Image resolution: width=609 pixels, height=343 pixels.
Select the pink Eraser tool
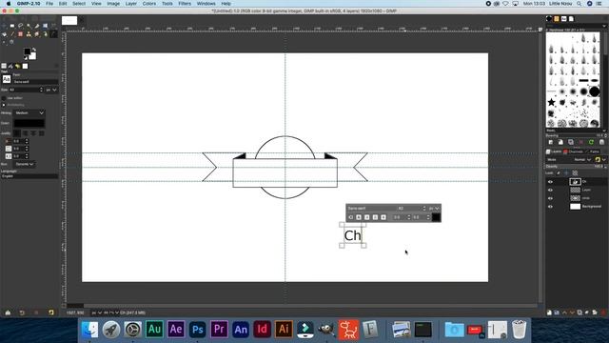point(20,34)
